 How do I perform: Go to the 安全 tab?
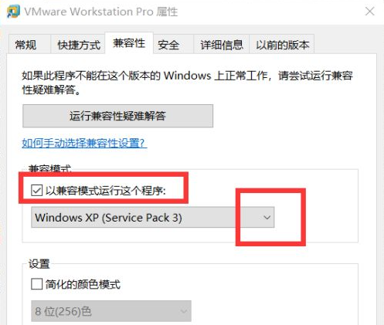[168, 45]
